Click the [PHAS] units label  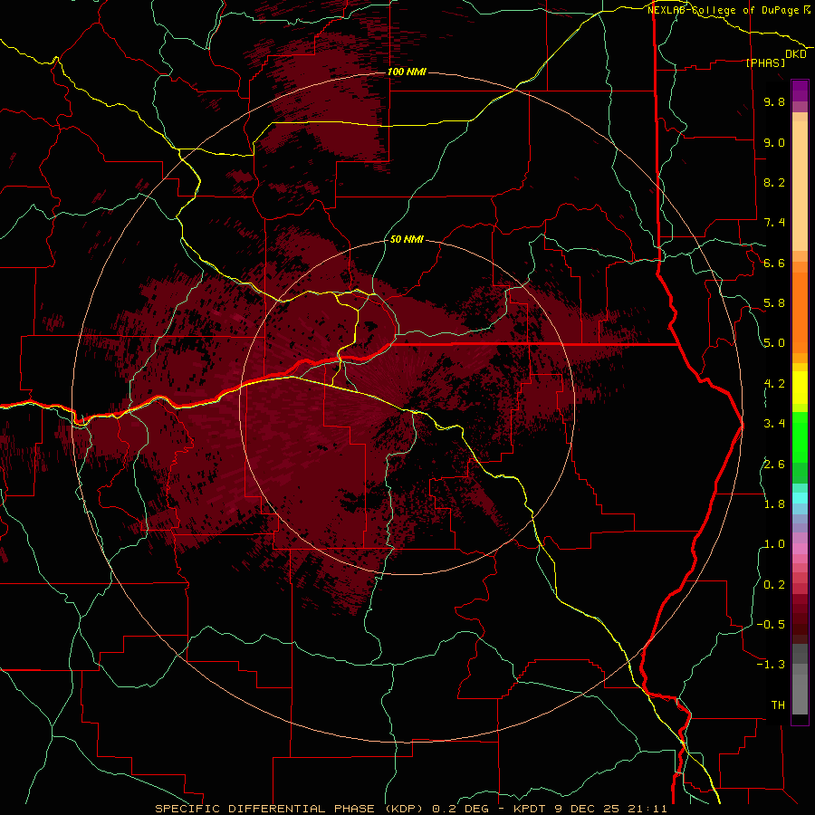coord(765,63)
